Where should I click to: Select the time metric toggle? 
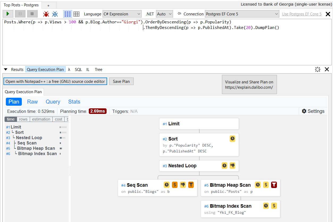pyautogui.click(x=11, y=119)
